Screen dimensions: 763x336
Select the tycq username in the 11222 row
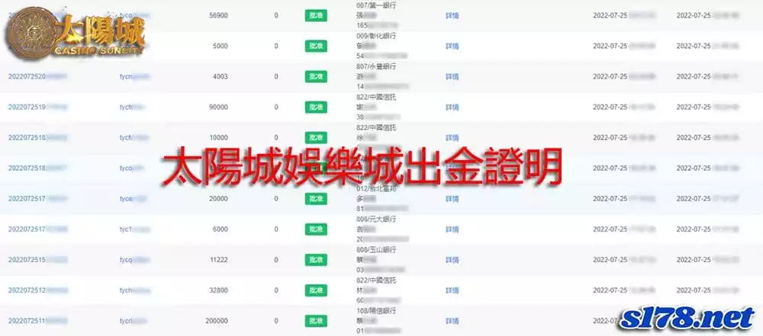pos(135,260)
